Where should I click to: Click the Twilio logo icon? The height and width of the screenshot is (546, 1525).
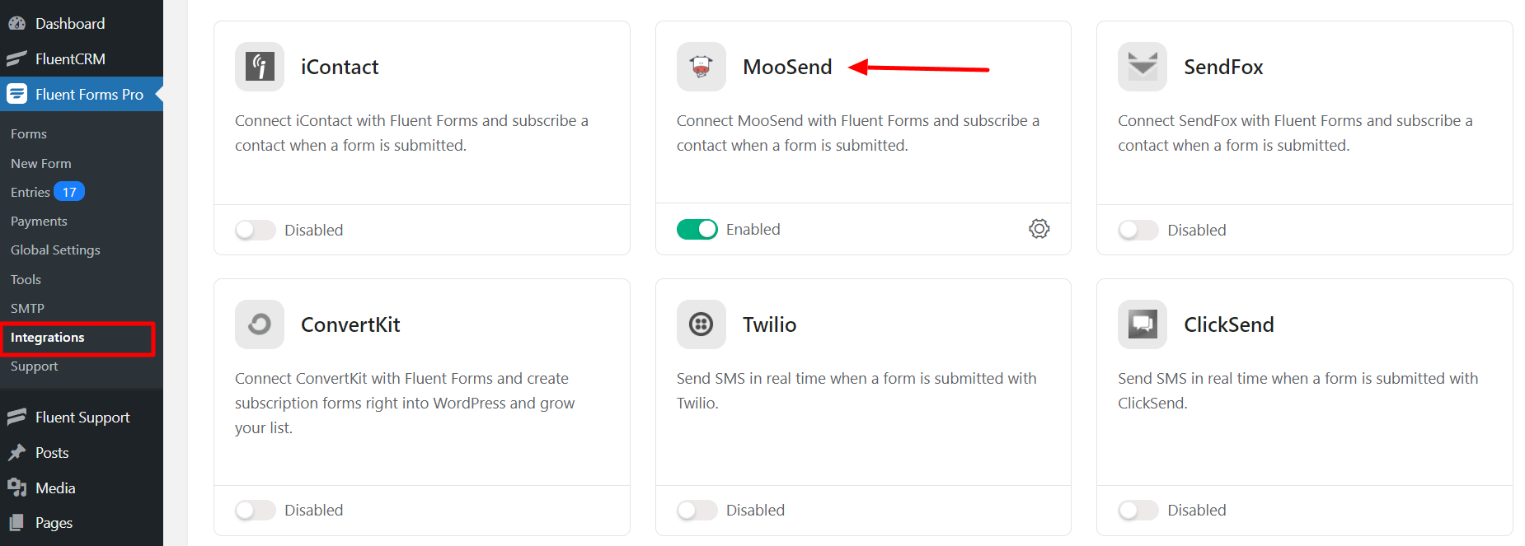(701, 324)
